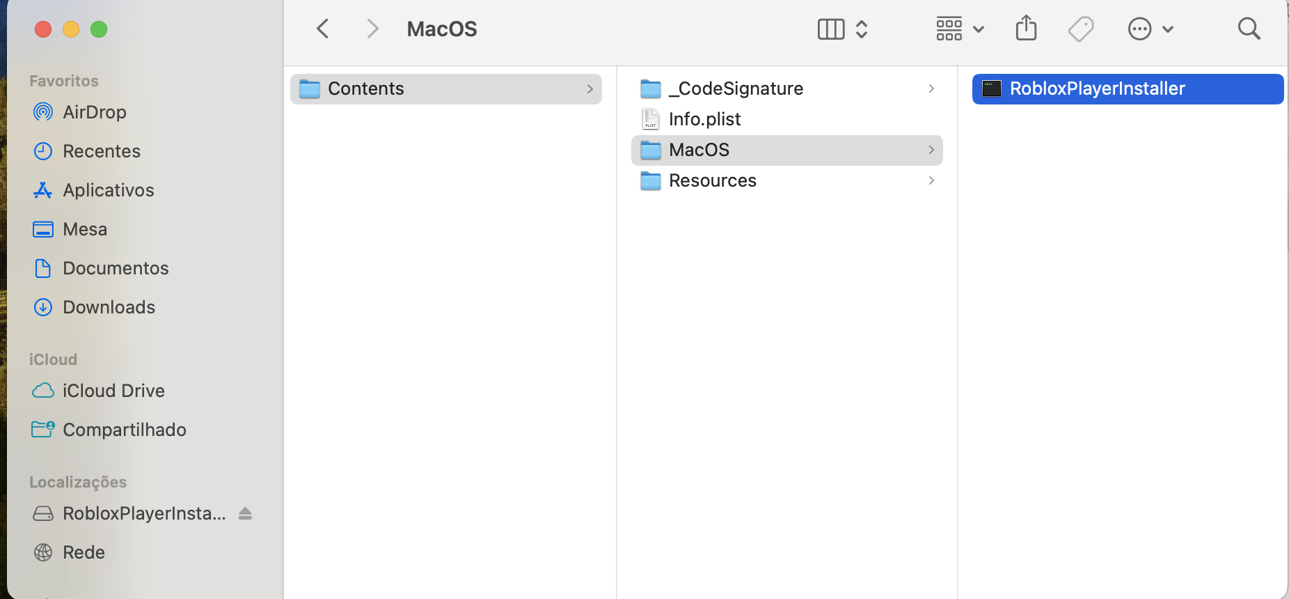Open iCloud Drive in the sidebar
Viewport: 1289px width, 599px height.
click(x=113, y=391)
